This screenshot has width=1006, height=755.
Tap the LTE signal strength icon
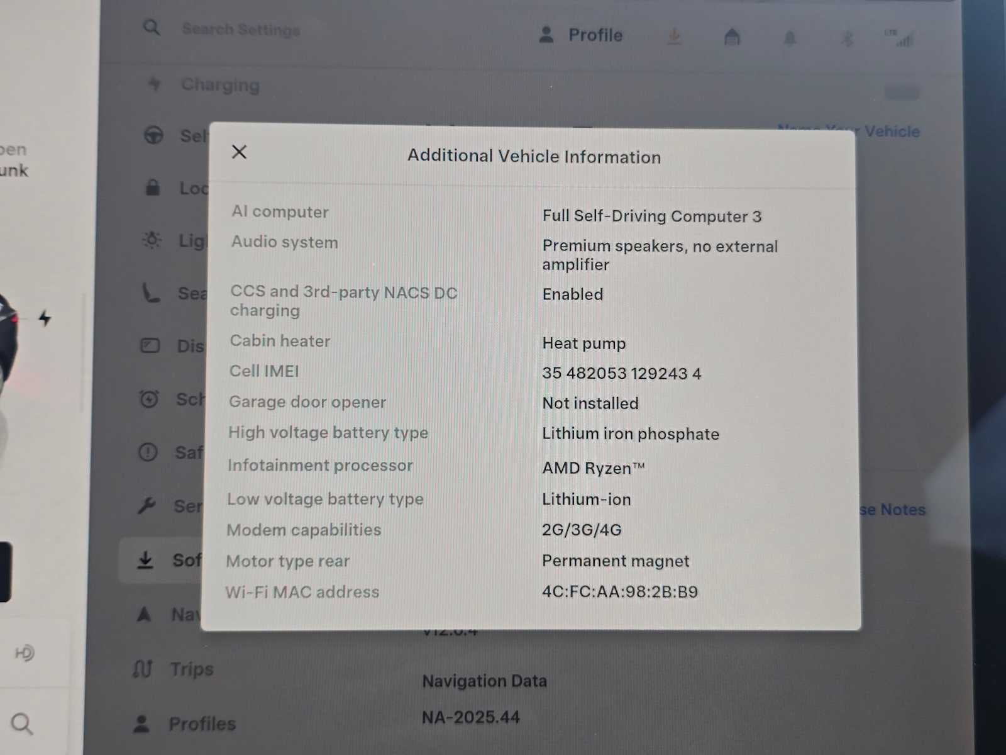(x=899, y=38)
